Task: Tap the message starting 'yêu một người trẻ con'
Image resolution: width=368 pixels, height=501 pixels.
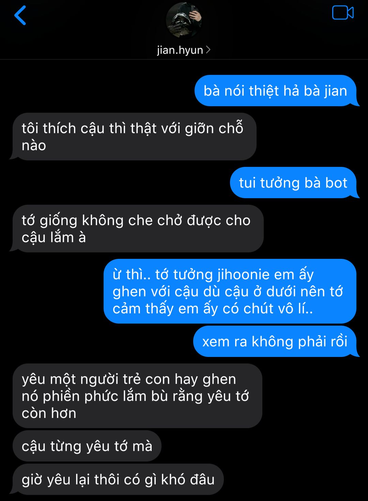Action: [137, 396]
